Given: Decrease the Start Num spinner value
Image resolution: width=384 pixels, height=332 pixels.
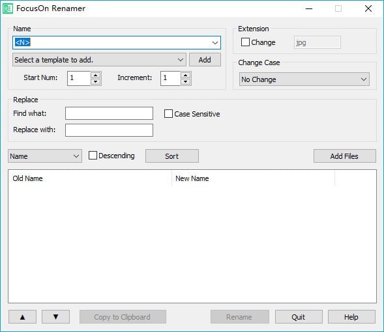Looking at the screenshot, I should 95,81.
